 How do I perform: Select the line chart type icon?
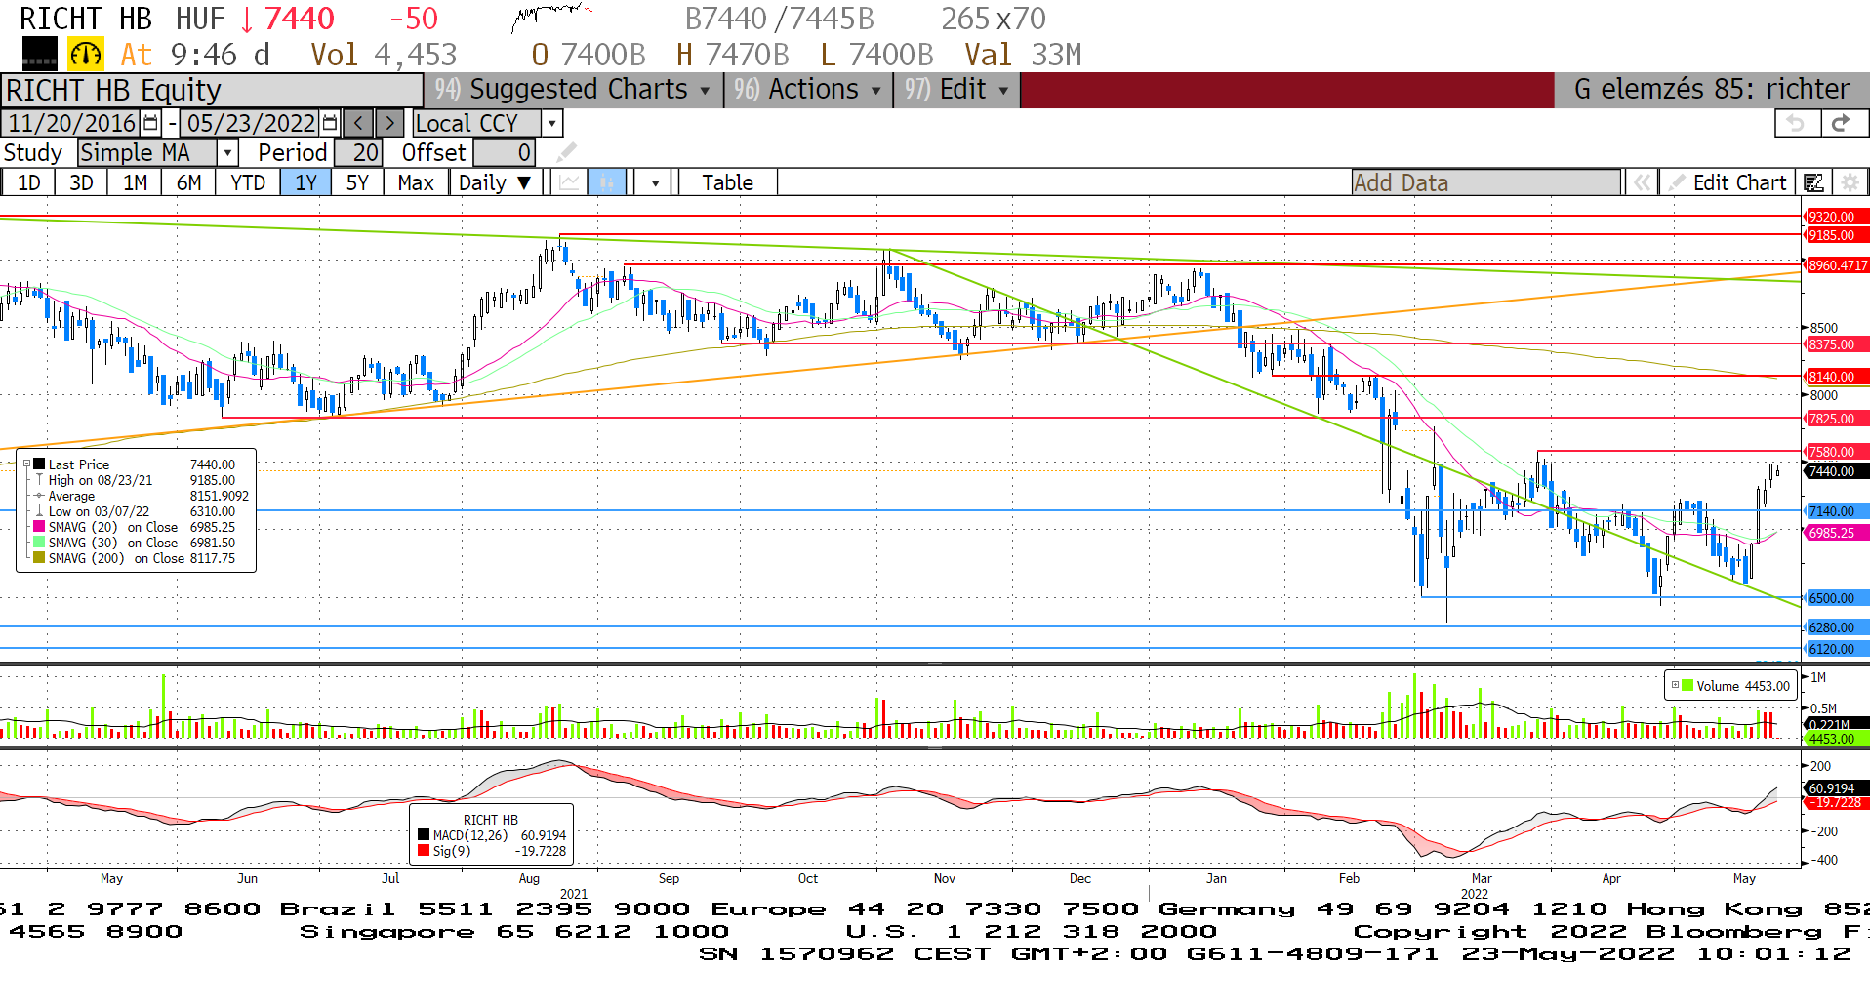click(x=569, y=182)
